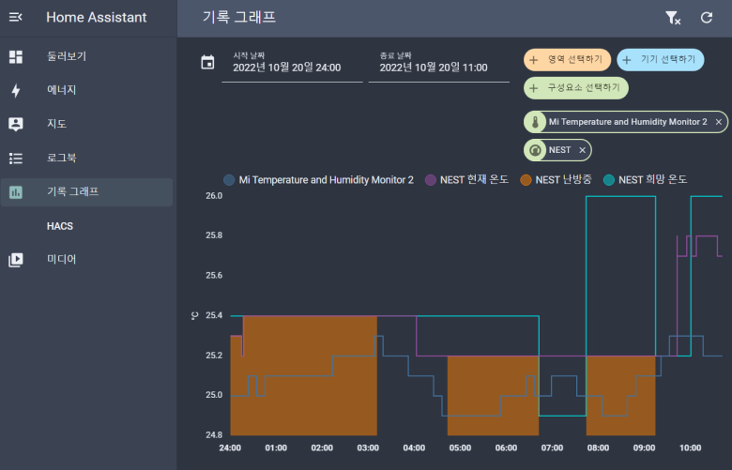Open the 둘러보기 menu item
Image resolution: width=732 pixels, height=470 pixels.
87,57
